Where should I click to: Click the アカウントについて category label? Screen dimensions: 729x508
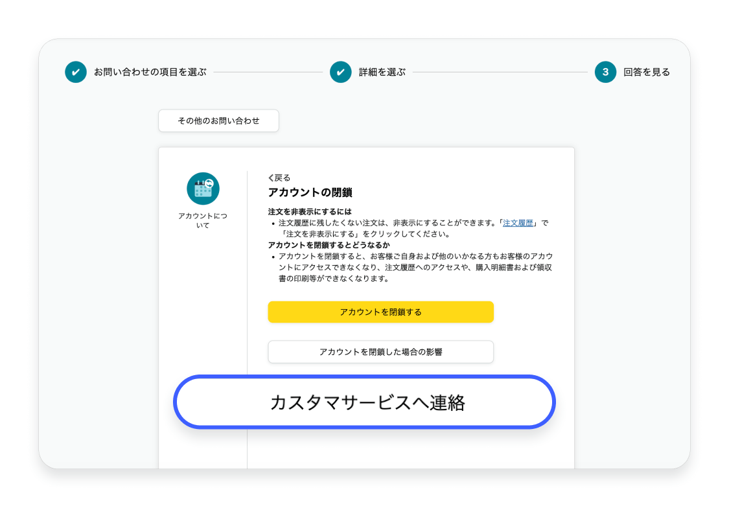[203, 220]
